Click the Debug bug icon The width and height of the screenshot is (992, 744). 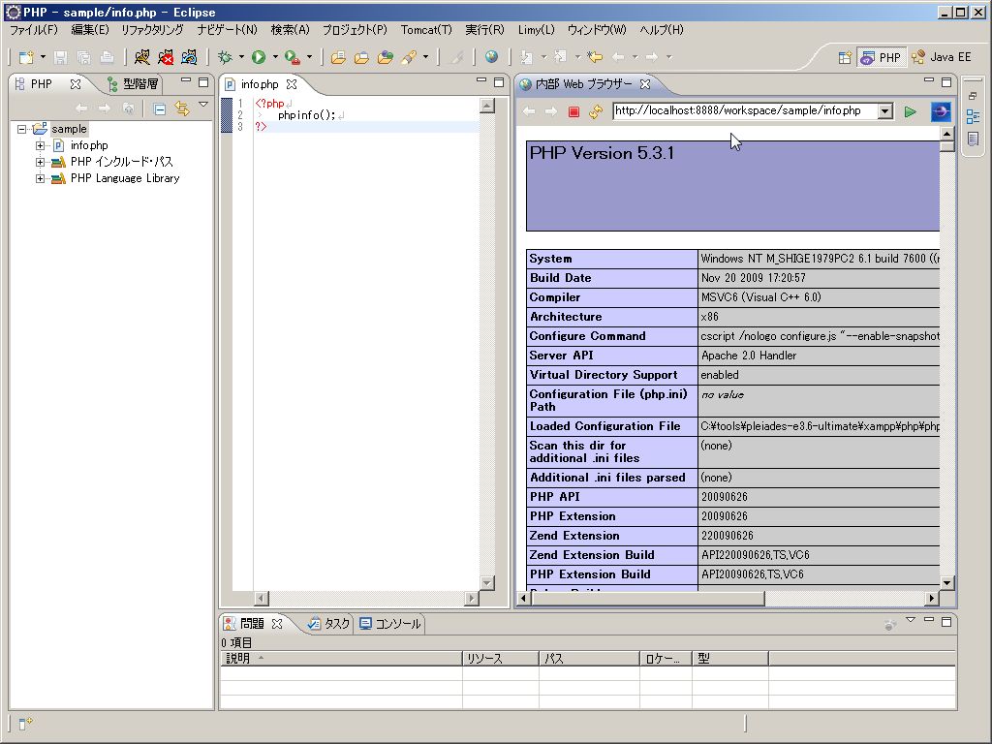tap(225, 57)
